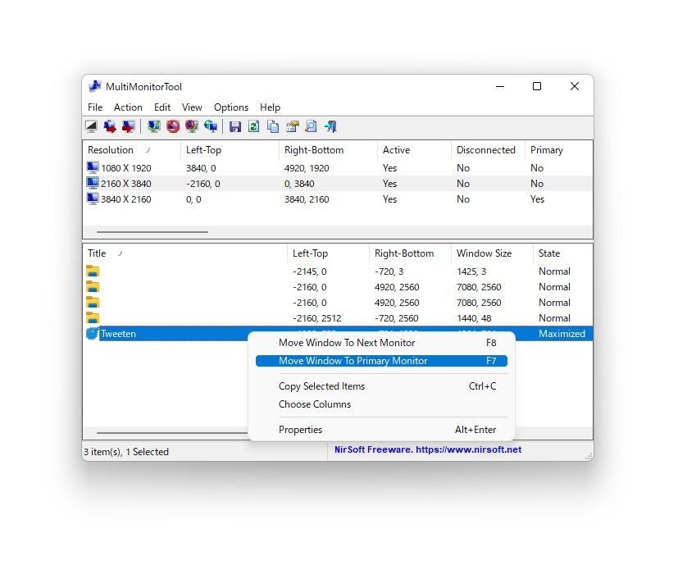Screen dimensions: 687x561
Task: Click monitor list horizontal scrollbar thumb
Action: click(x=152, y=232)
